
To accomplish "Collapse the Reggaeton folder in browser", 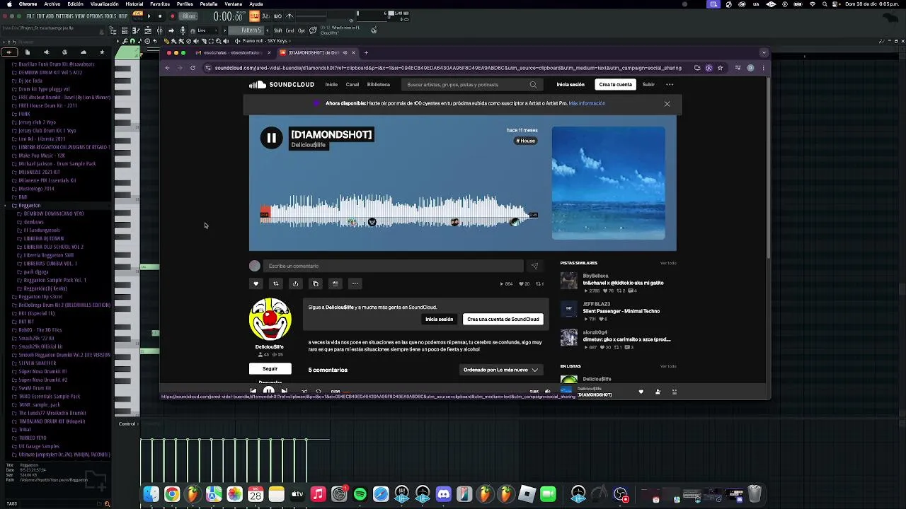I will point(29,205).
